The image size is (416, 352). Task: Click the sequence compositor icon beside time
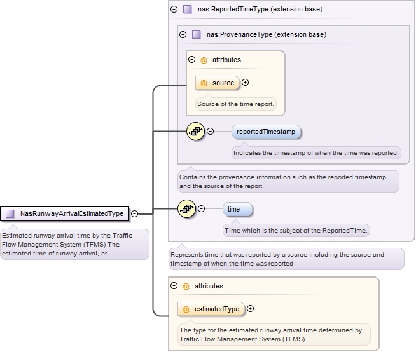pos(186,208)
